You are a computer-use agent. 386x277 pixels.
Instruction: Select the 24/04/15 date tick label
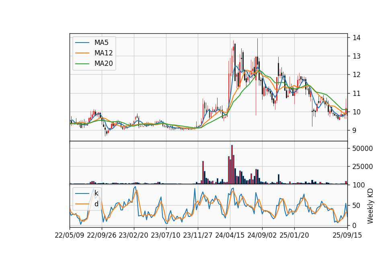click(230, 236)
